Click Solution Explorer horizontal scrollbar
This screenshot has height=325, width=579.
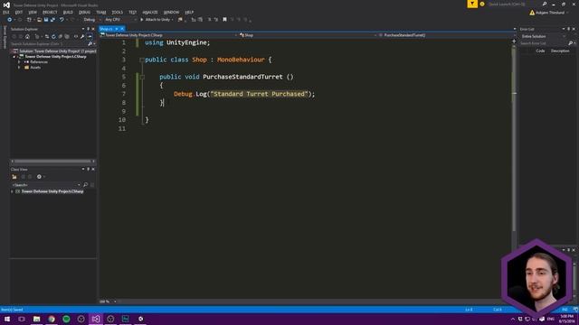52,161
